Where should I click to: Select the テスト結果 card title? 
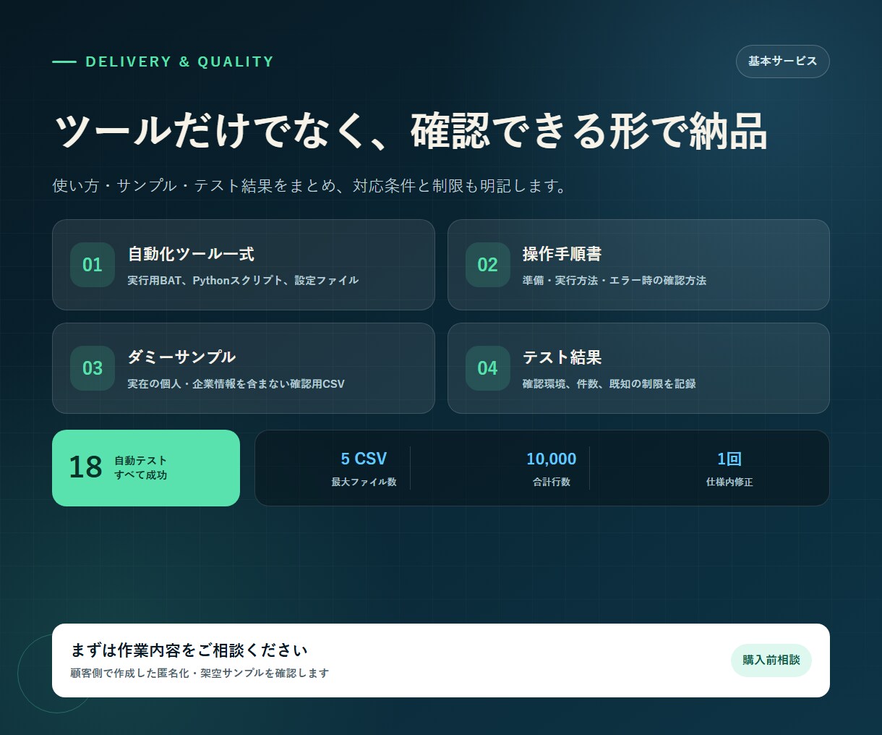562,357
